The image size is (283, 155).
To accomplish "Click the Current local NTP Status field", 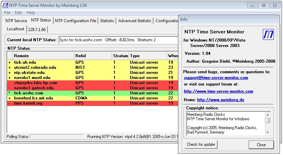I will [x=118, y=40].
